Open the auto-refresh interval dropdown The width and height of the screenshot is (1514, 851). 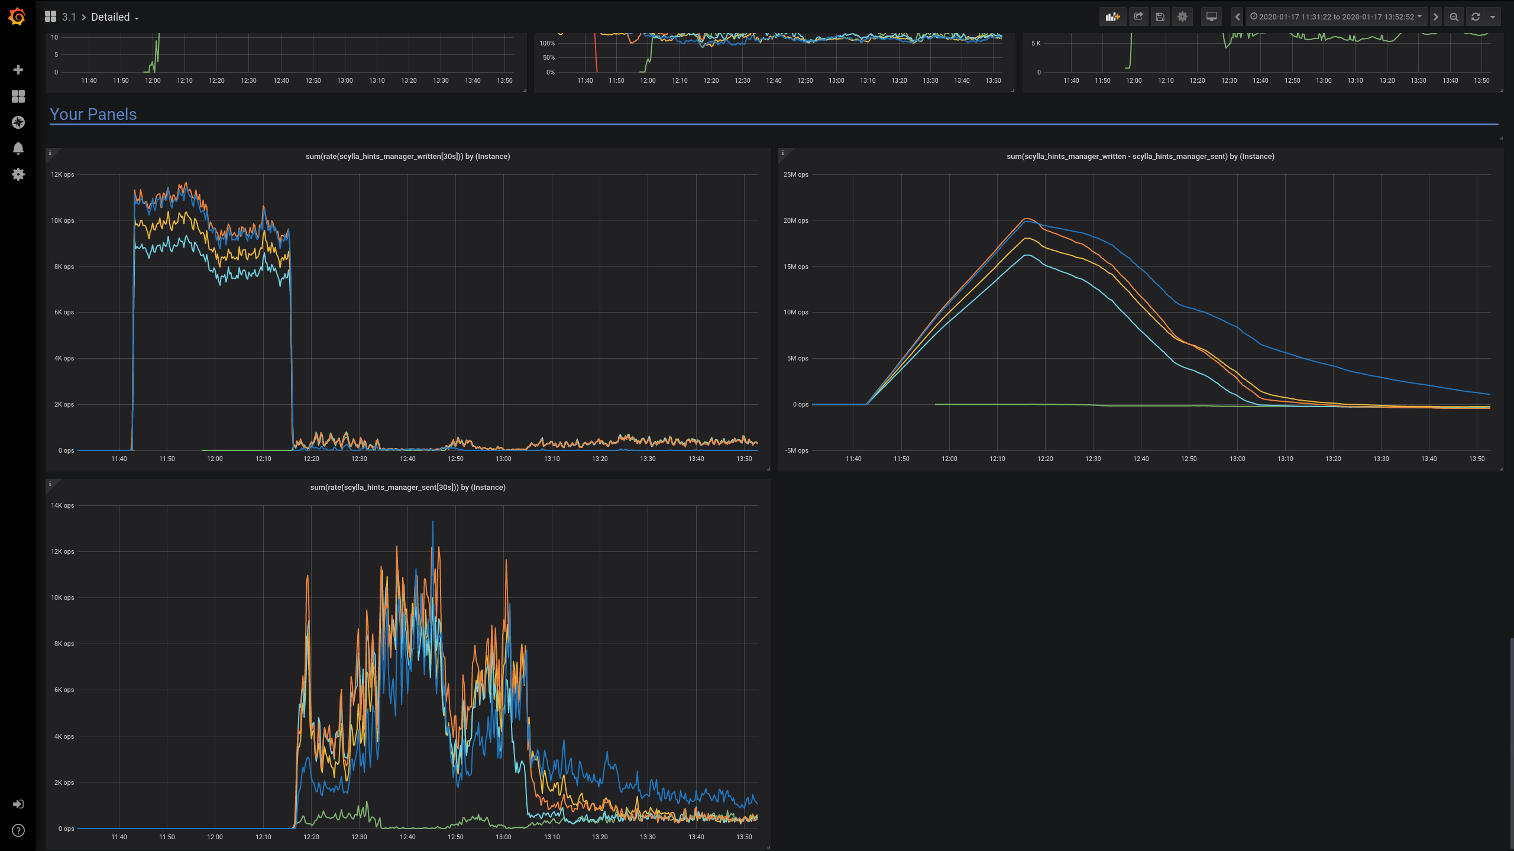1493,17
